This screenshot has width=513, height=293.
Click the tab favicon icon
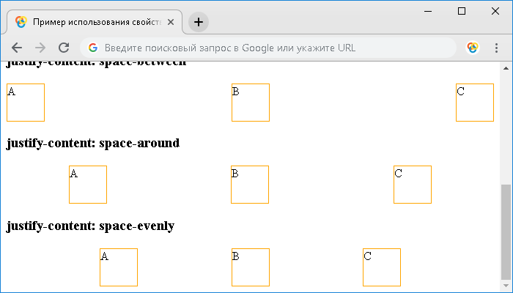(21, 22)
